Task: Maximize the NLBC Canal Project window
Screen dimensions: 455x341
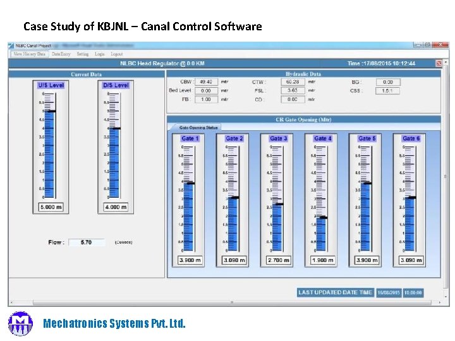Action: coord(427,45)
